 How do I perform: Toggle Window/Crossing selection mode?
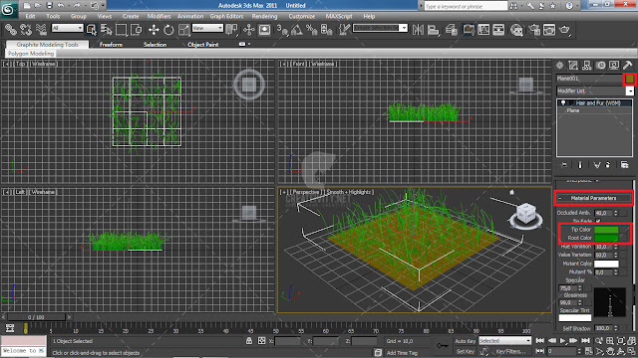pos(137,30)
